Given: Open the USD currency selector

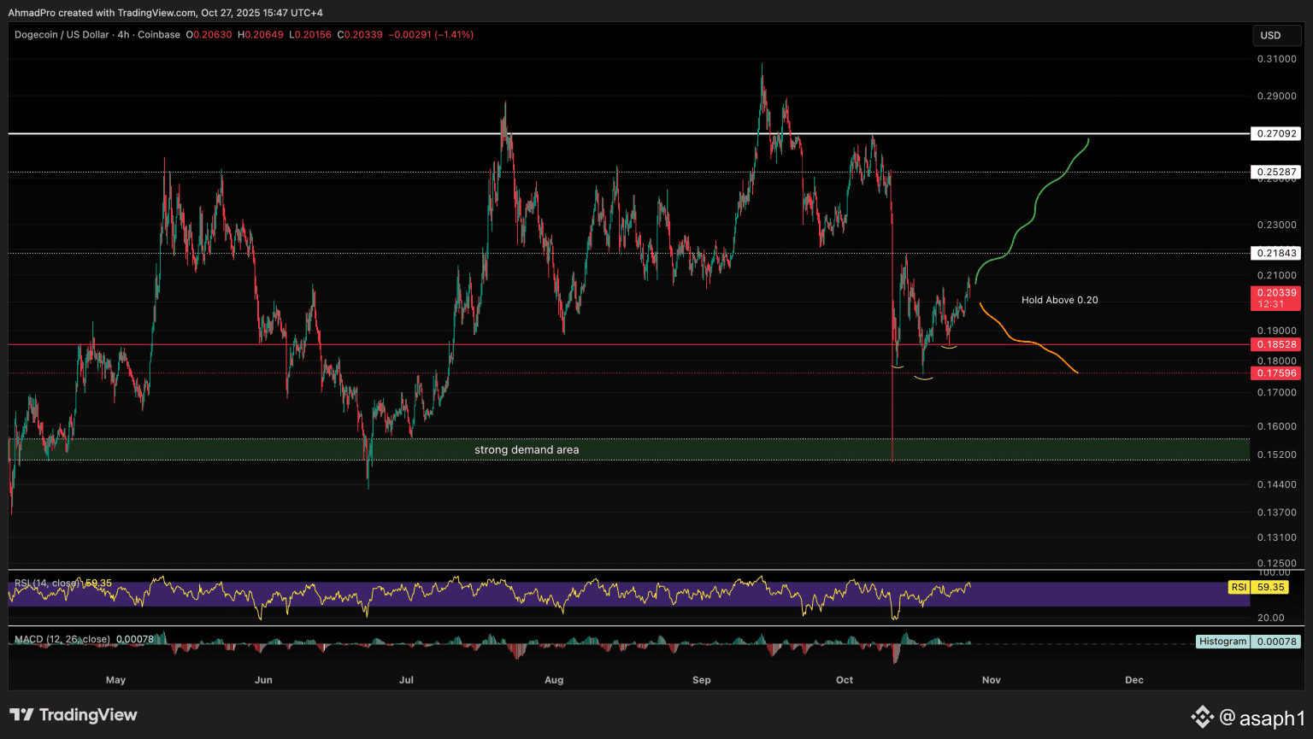Looking at the screenshot, I should point(1270,35).
